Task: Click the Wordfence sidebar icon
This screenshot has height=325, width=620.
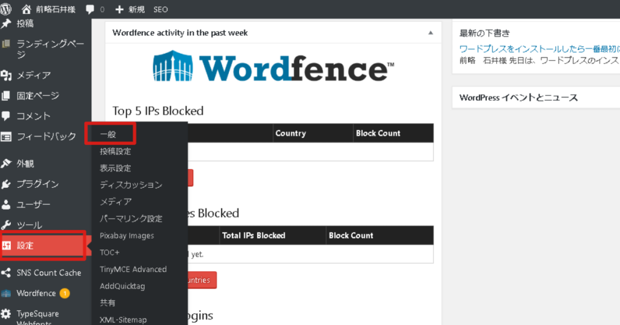Action: (6, 293)
